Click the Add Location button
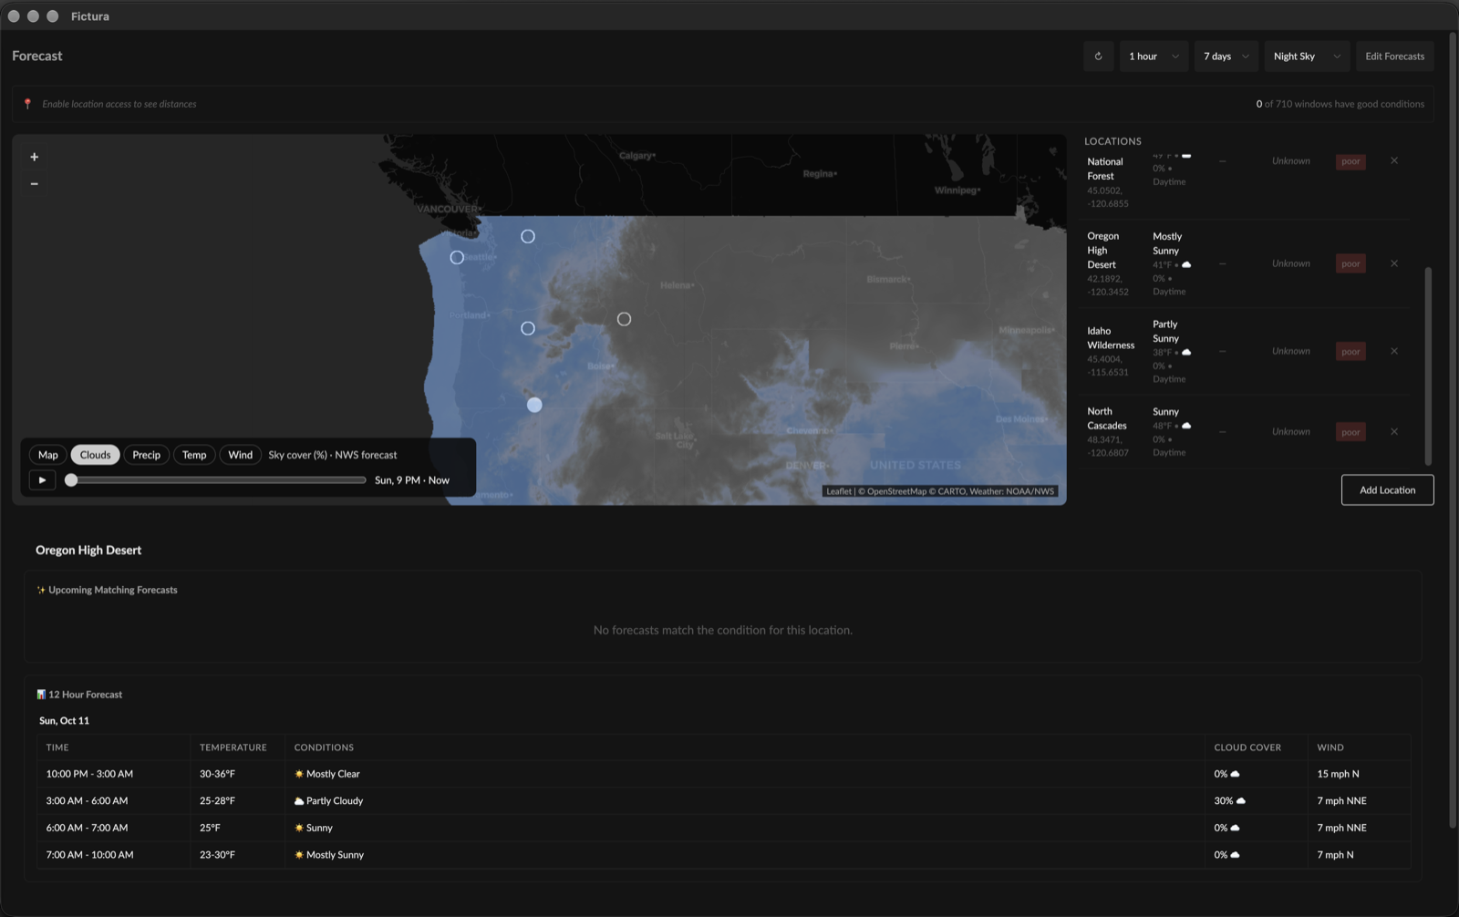Image resolution: width=1459 pixels, height=917 pixels. [1387, 490]
